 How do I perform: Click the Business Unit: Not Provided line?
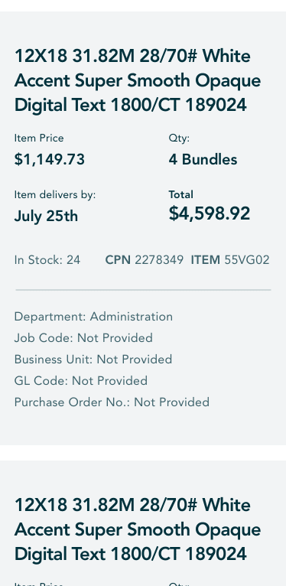click(93, 359)
